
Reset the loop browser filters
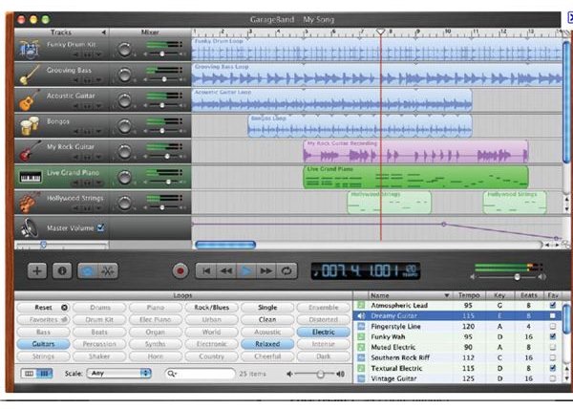44,308
